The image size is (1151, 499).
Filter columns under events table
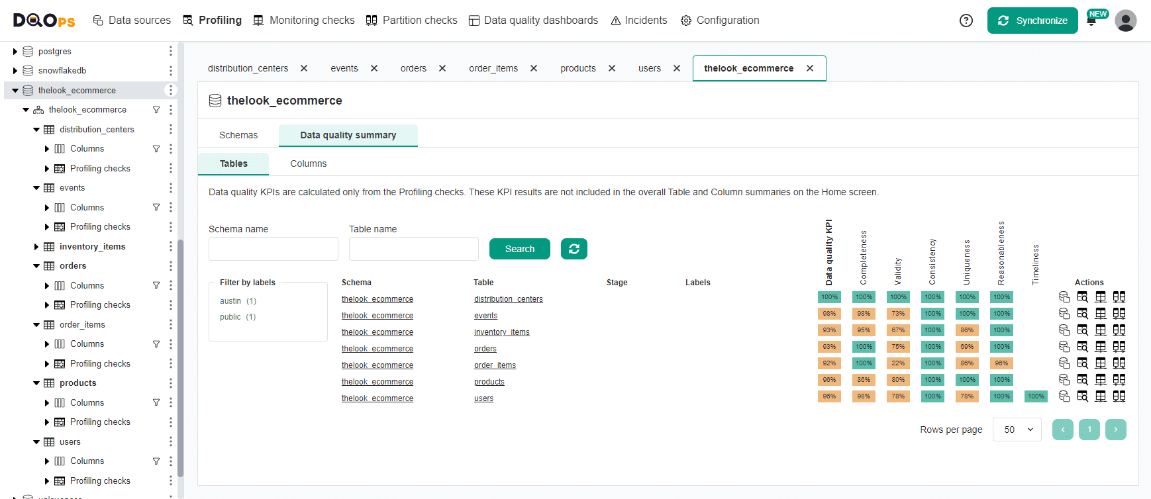156,207
